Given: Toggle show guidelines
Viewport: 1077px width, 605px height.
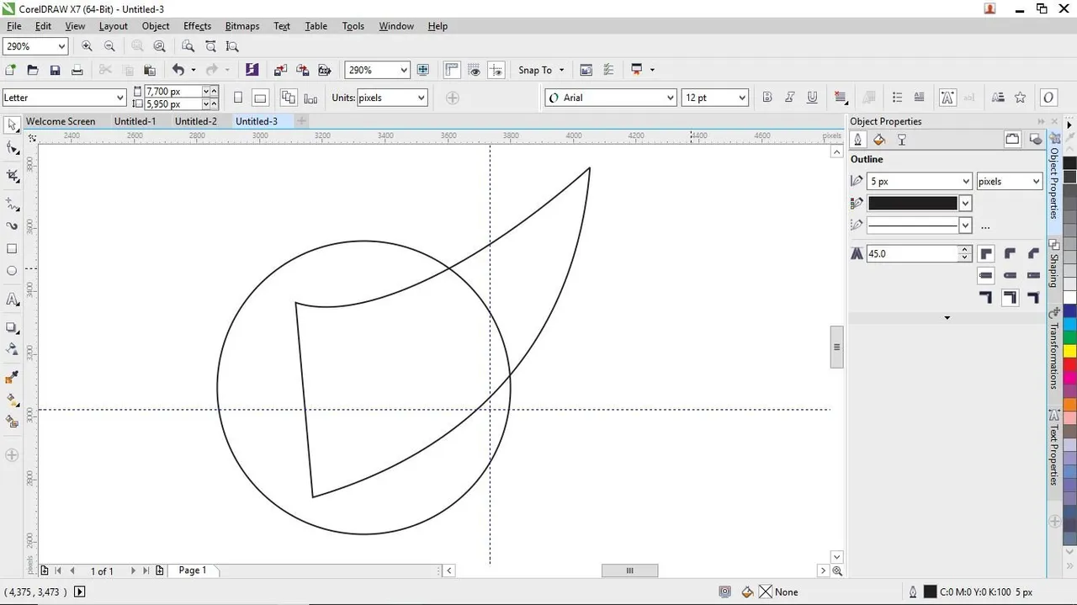Looking at the screenshot, I should pyautogui.click(x=496, y=70).
